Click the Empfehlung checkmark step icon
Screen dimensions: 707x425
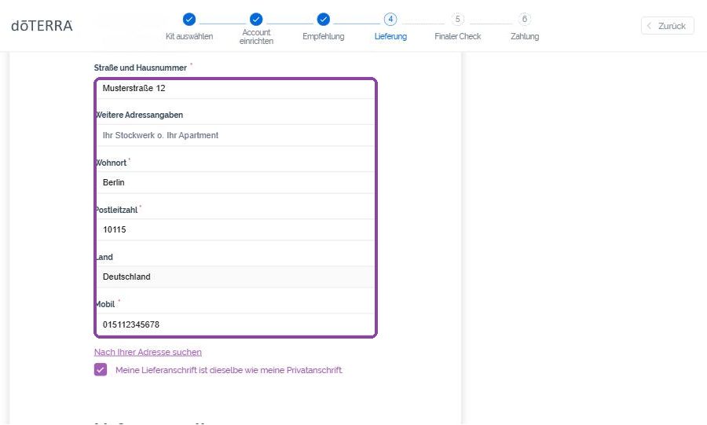(x=324, y=20)
